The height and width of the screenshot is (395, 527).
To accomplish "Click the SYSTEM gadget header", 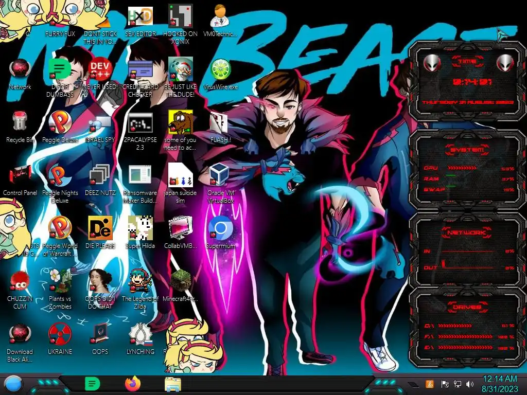I will [467, 150].
